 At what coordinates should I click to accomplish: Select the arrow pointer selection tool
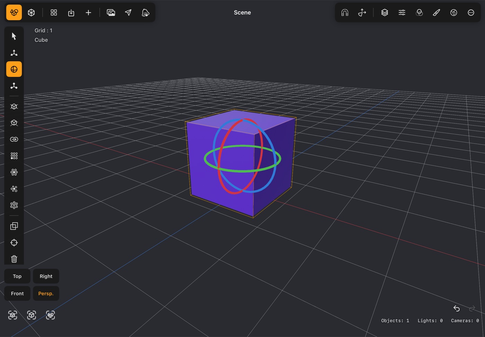pos(14,36)
